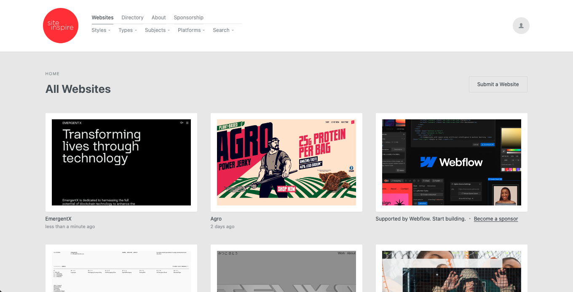573x292 pixels.
Task: Expand the Search dropdown
Action: [223, 30]
